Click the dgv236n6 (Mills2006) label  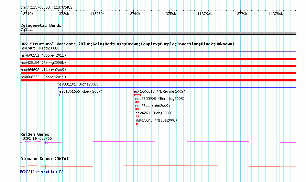pos(156,120)
